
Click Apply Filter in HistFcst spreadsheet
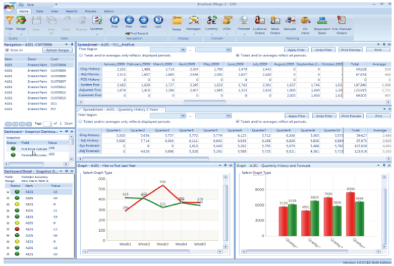pyautogui.click(x=296, y=50)
